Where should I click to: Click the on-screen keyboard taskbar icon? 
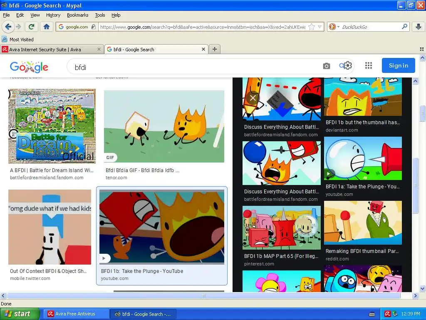(372, 314)
